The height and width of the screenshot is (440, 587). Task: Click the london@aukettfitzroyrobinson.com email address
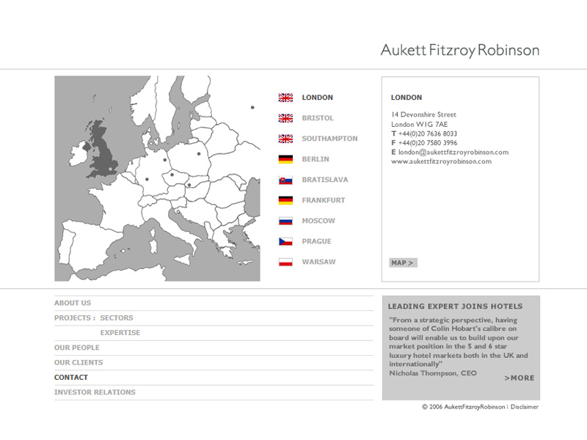pos(453,153)
